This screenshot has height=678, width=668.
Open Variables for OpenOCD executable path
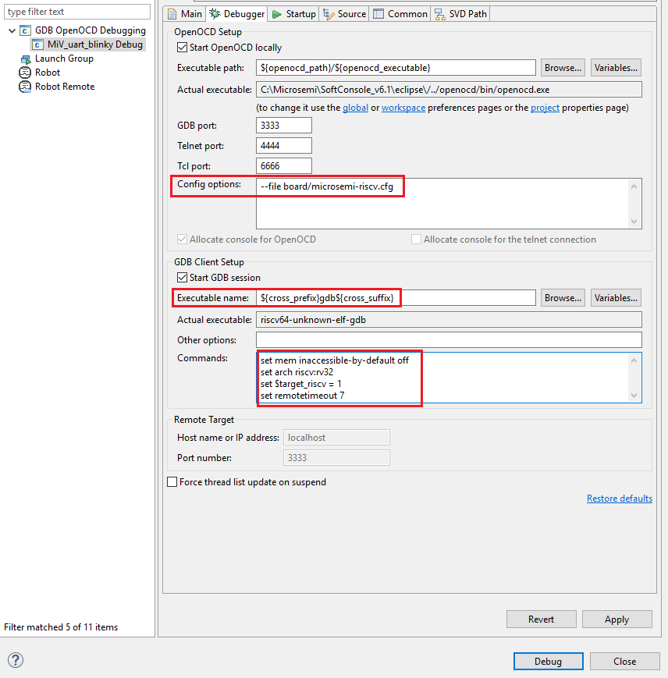(x=616, y=68)
